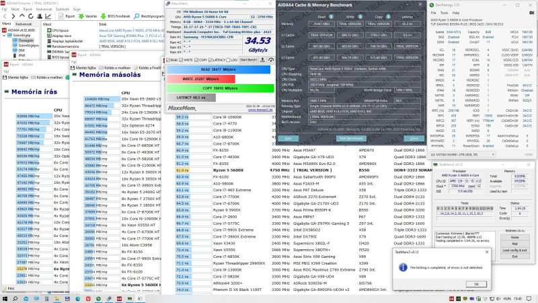The width and height of the screenshot is (538, 303).
Task: Click the user icon in AIDA64 toolbar
Action: 40,16
